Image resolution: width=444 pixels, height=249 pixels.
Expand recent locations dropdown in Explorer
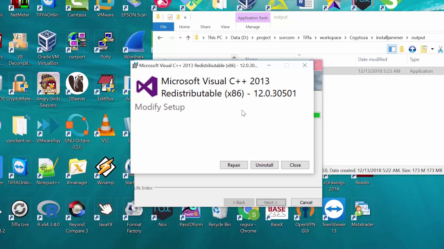click(180, 38)
